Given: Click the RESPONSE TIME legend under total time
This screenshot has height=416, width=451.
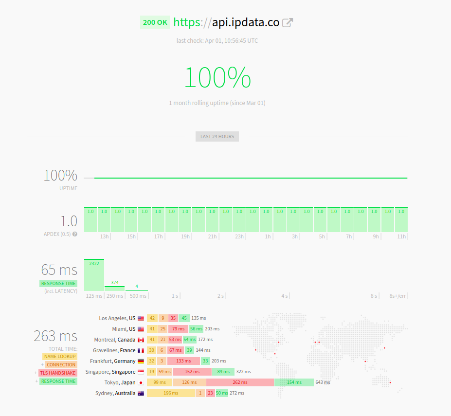Looking at the screenshot, I should pos(58,381).
